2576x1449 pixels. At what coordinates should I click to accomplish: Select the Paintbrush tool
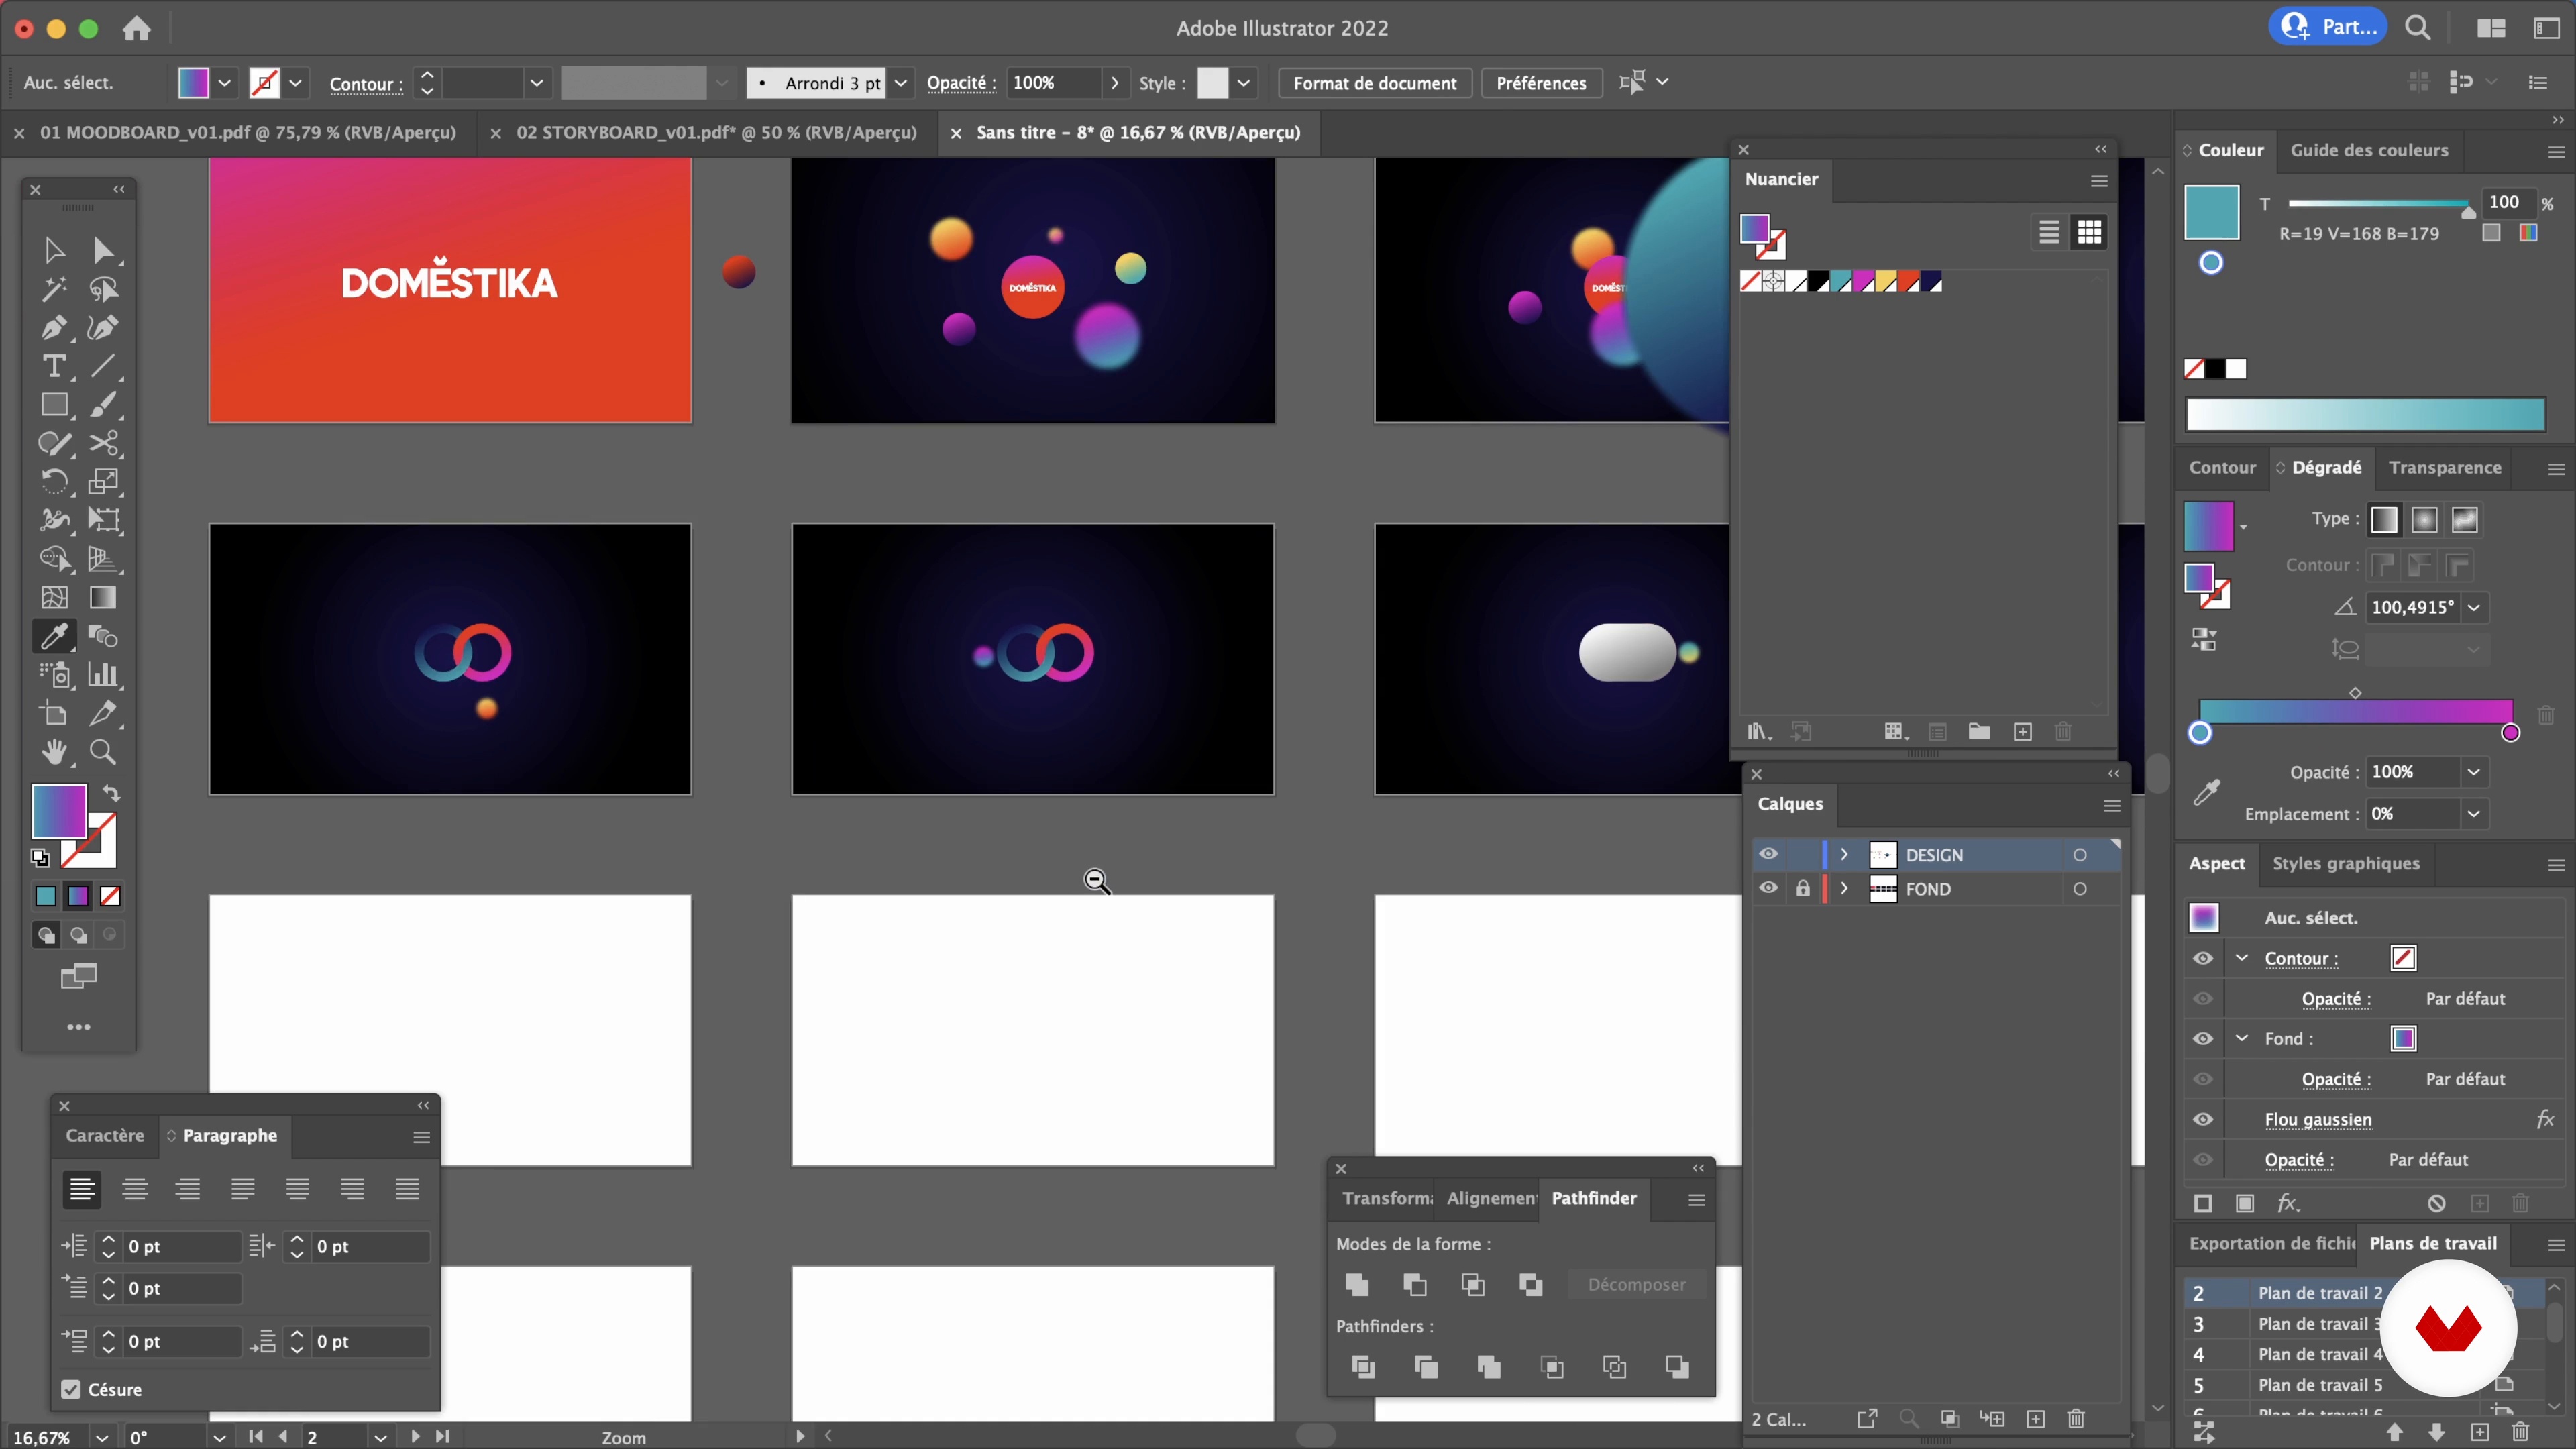tap(103, 405)
